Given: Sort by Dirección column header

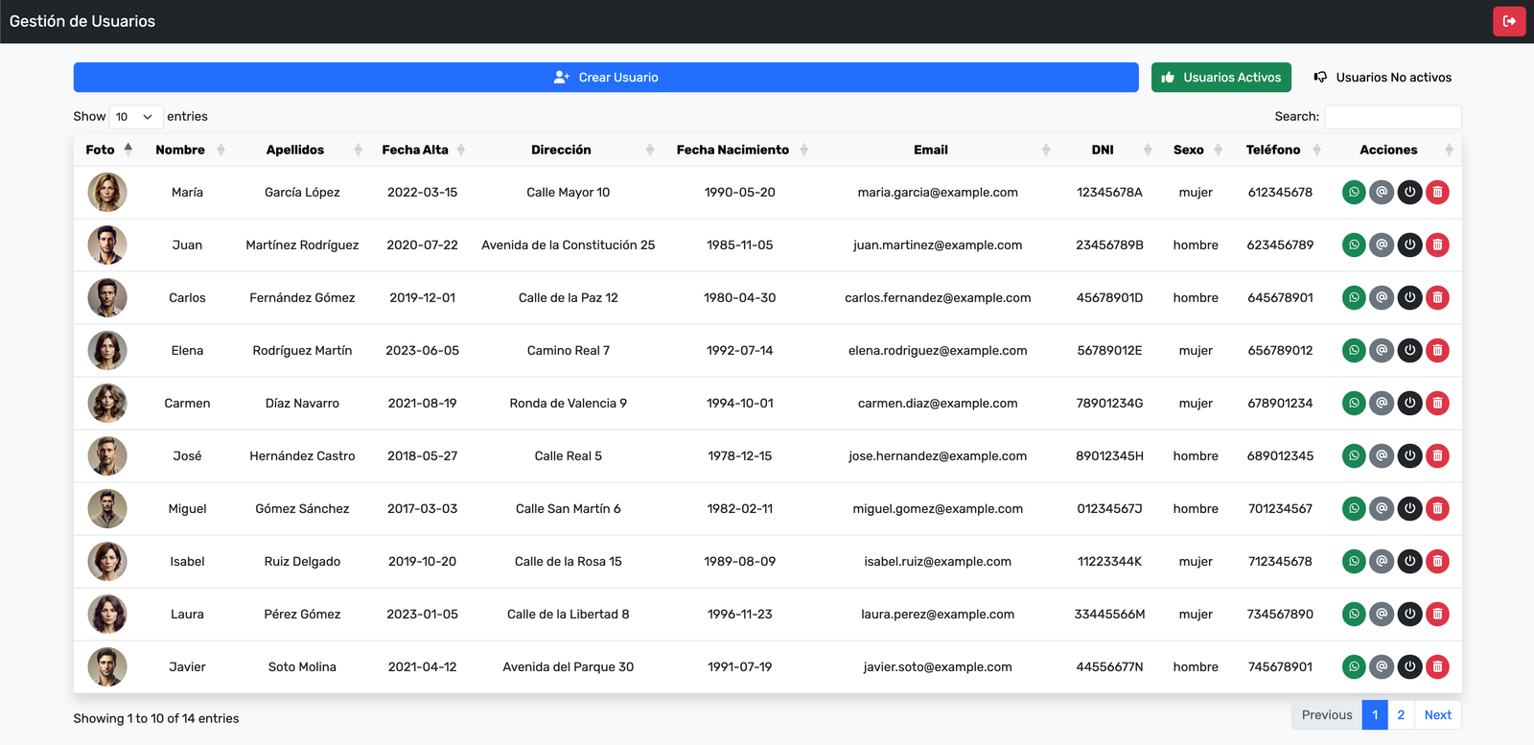Looking at the screenshot, I should coord(568,150).
